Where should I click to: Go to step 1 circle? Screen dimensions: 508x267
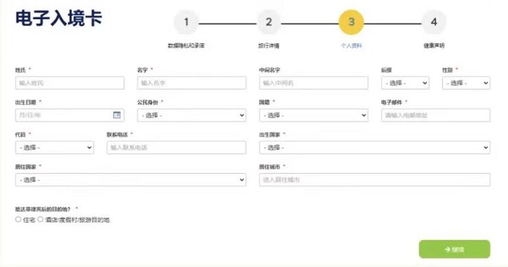click(186, 22)
